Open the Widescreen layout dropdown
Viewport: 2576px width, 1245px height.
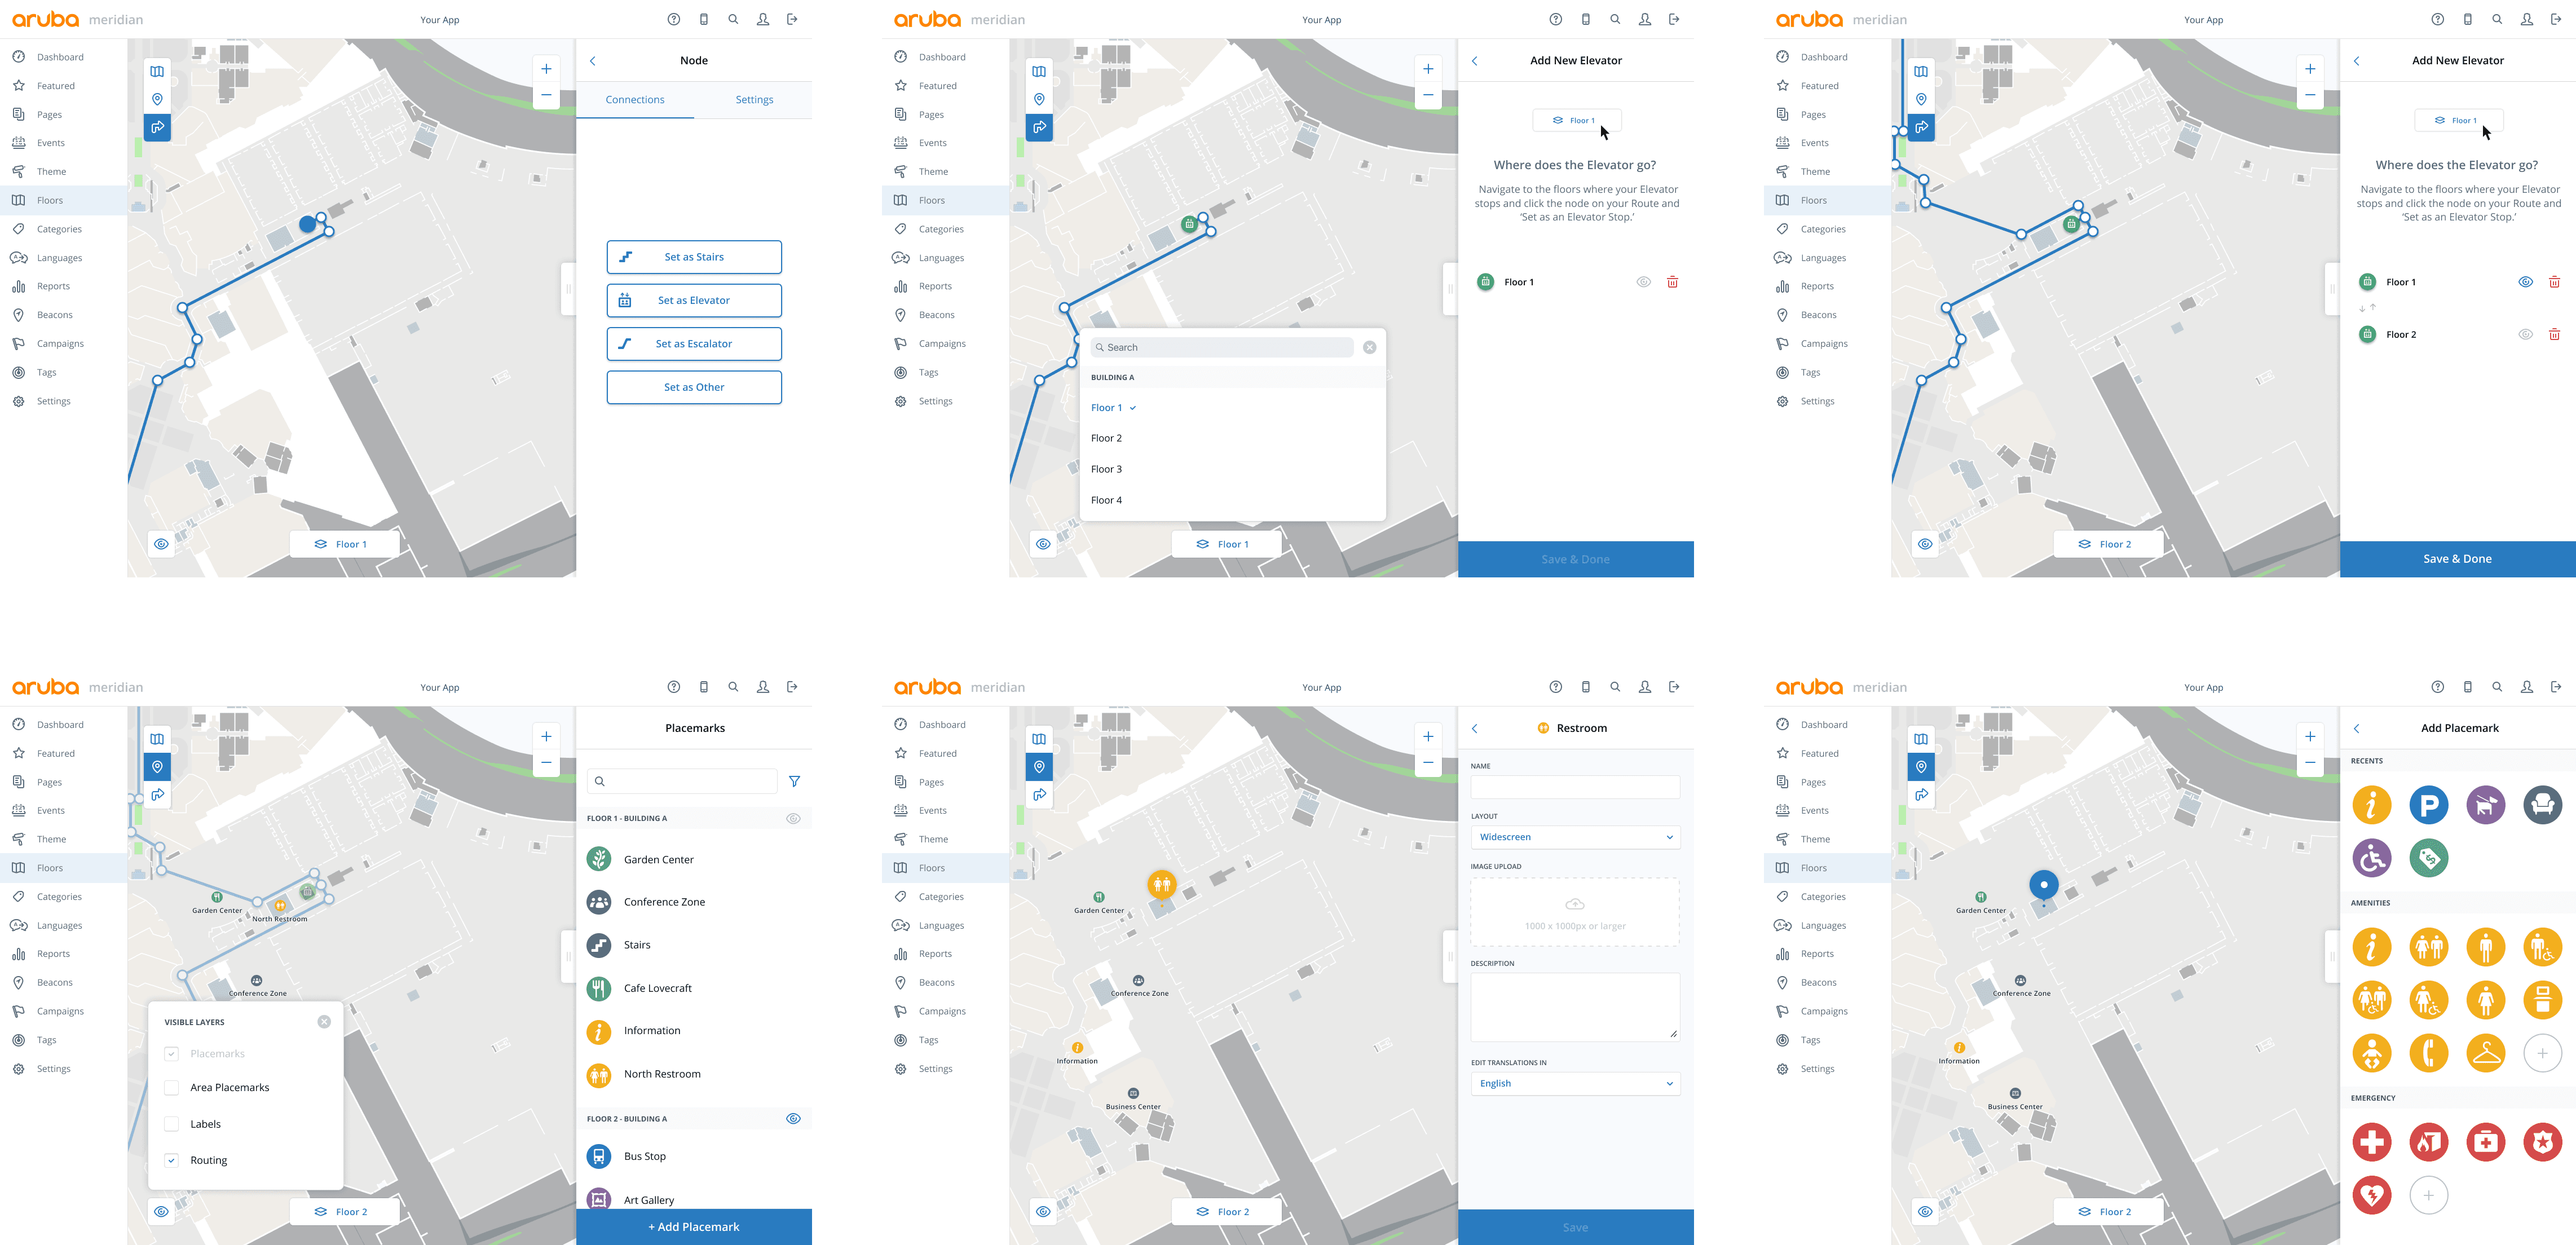pos(1574,838)
